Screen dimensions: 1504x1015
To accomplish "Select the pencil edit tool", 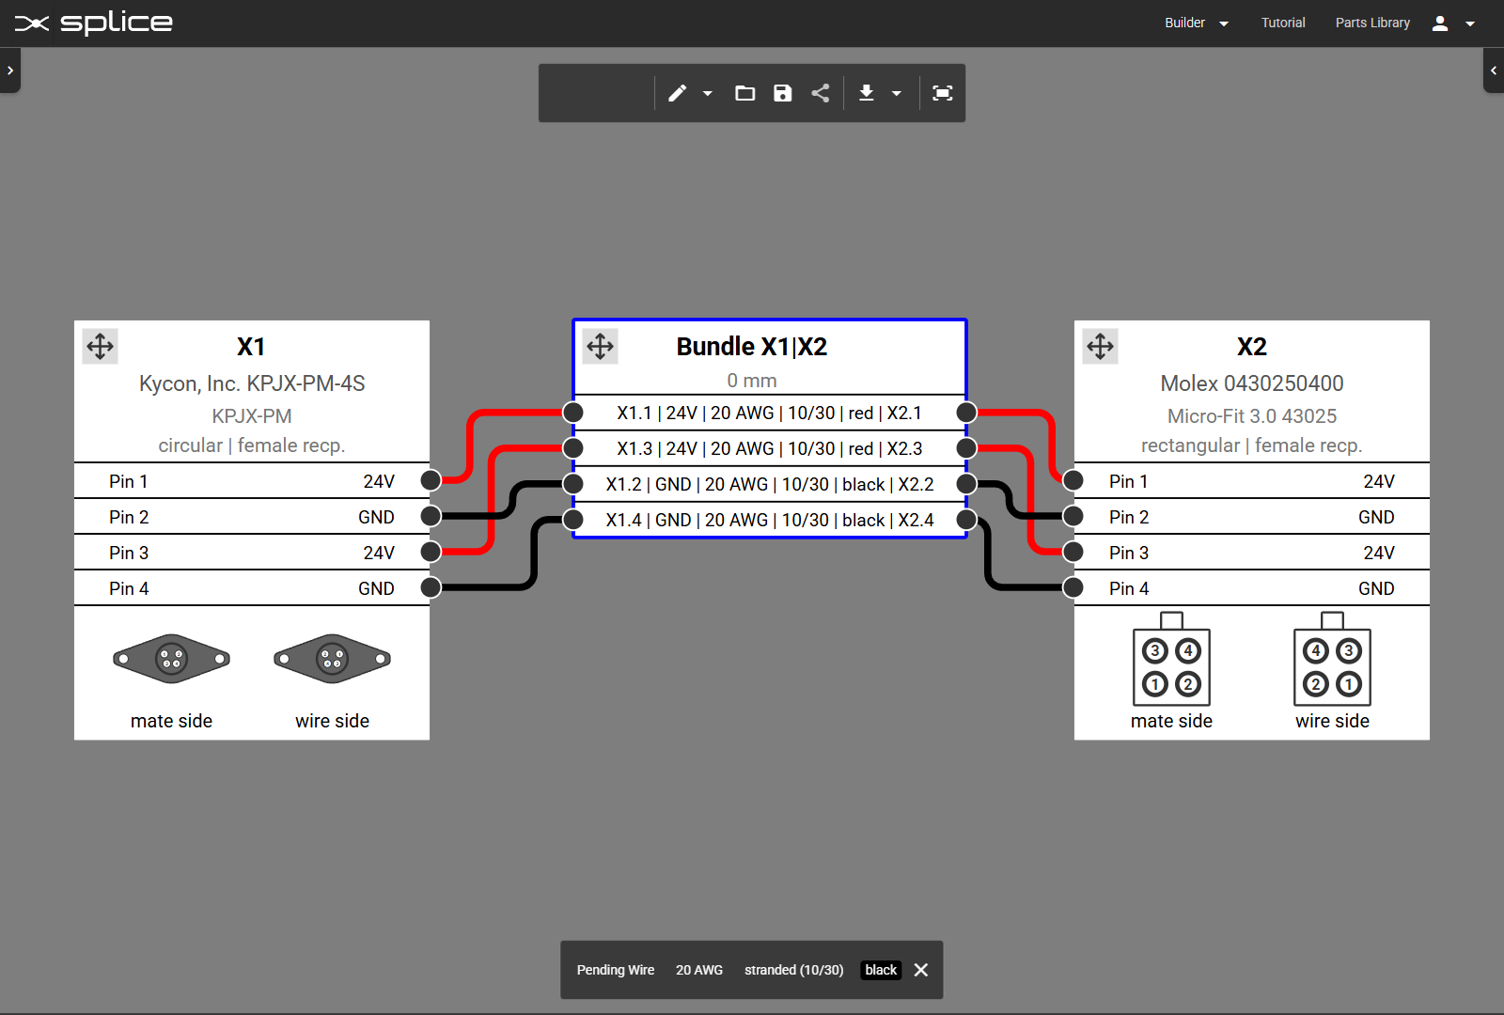I will (677, 93).
